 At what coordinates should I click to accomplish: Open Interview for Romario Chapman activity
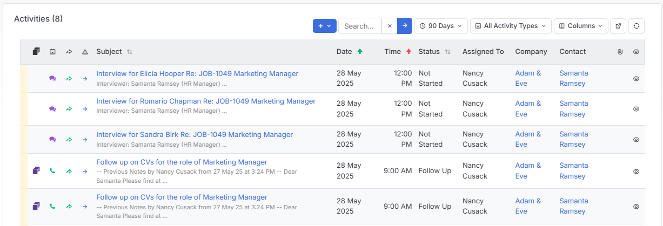(206, 101)
